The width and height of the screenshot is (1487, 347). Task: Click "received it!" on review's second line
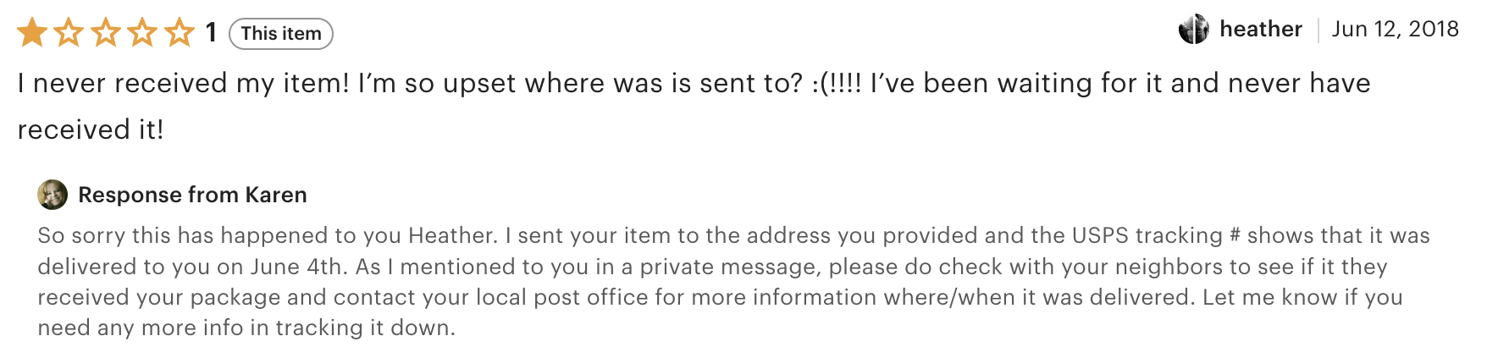pos(91,129)
